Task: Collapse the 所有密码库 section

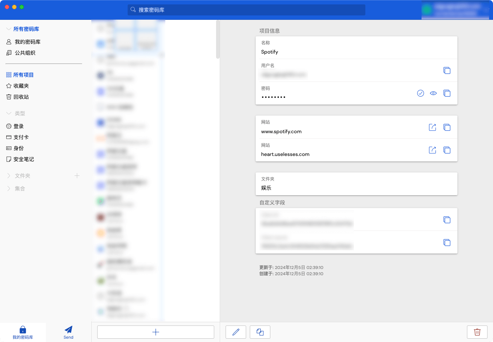Action: tap(9, 29)
